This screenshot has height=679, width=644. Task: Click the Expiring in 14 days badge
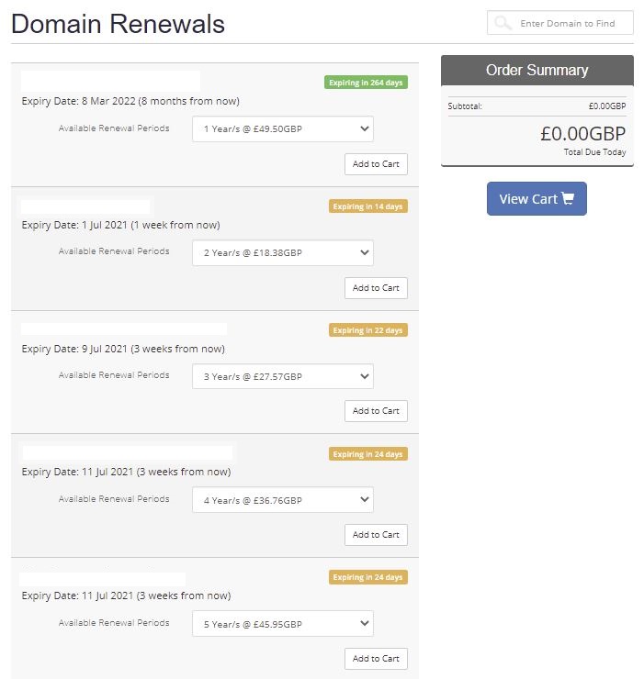[x=367, y=206]
